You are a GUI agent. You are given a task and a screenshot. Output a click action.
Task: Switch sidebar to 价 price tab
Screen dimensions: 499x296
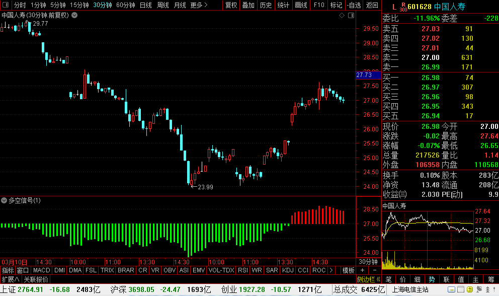(403, 279)
